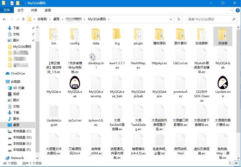Expand the ribbon with the chevron
Screen dimensions: 241x167
[232, 10]
